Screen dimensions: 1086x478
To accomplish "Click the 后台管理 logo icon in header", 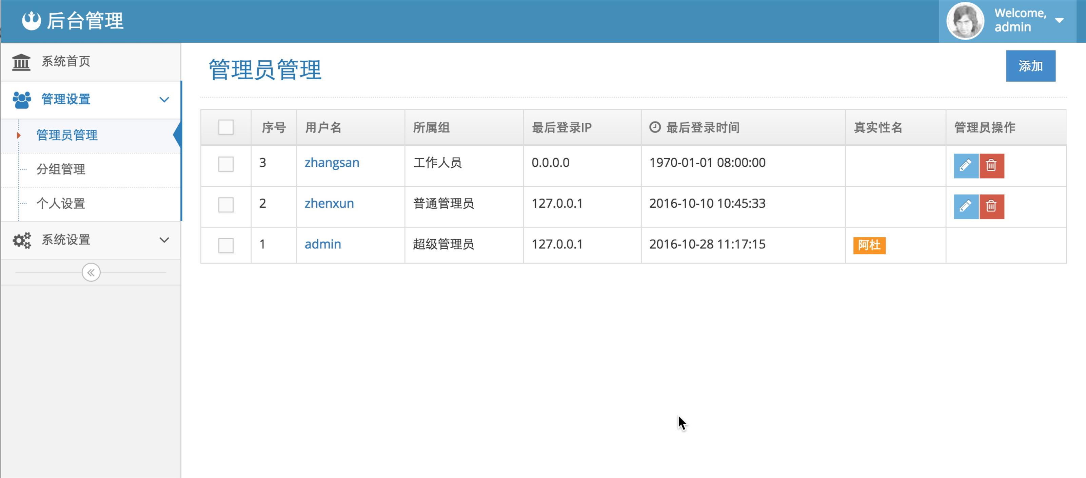I will pyautogui.click(x=31, y=21).
